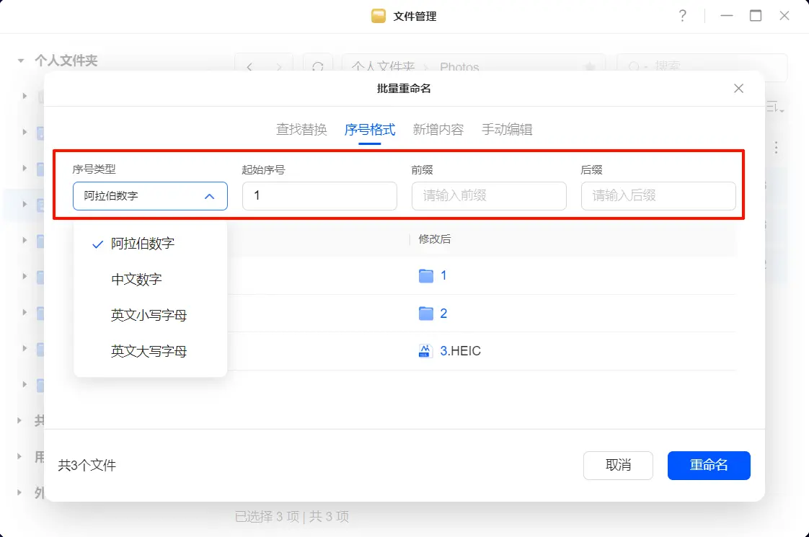This screenshot has width=809, height=537.
Task: Focus the 后缀 suffix input field
Action: click(658, 196)
